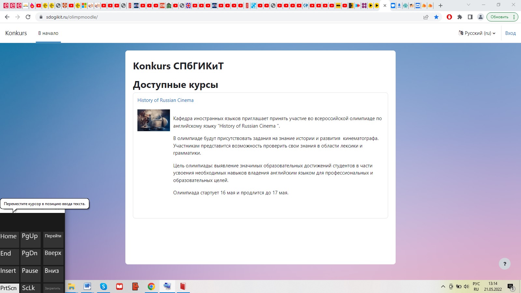Toggle the ScLk key on the on-screen keyboard
The height and width of the screenshot is (293, 521).
click(x=31, y=288)
